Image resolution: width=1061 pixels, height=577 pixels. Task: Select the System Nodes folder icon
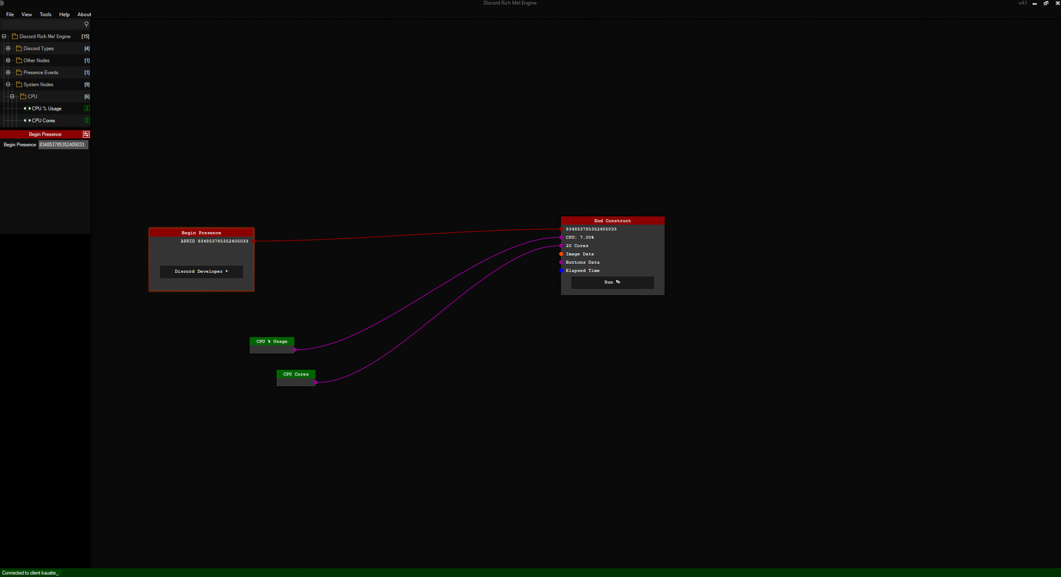coord(19,84)
